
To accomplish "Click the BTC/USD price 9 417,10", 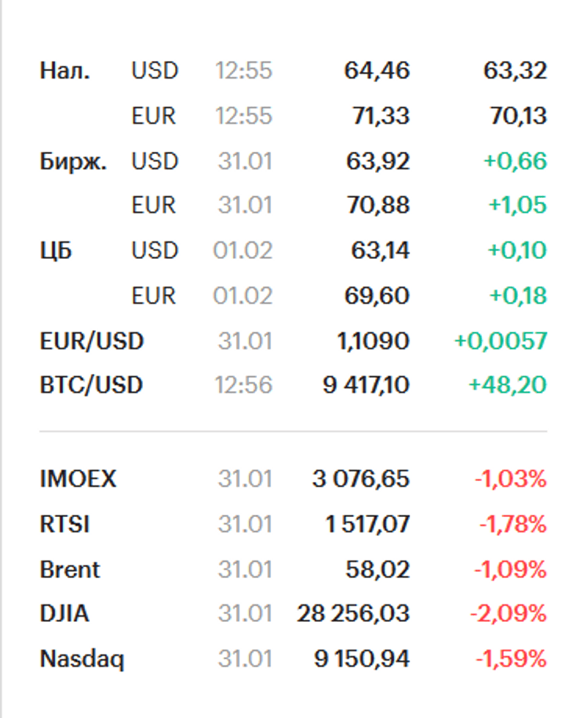I will click(x=366, y=385).
